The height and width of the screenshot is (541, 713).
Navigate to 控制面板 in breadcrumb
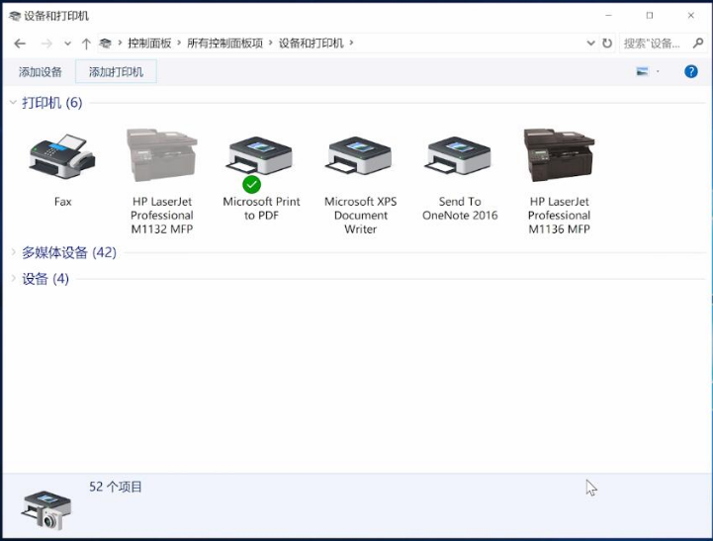click(149, 44)
